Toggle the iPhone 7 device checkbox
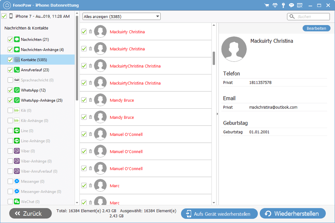The height and width of the screenshot is (223, 335). pos(4,16)
